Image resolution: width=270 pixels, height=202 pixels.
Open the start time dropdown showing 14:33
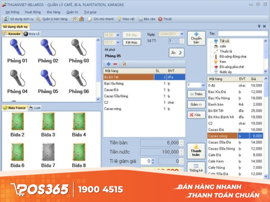(x=117, y=34)
